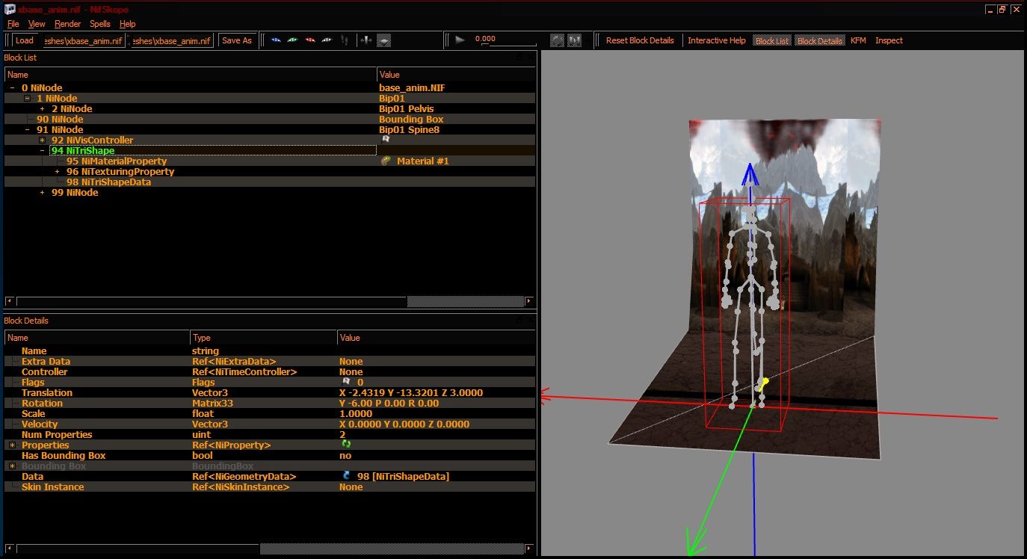The image size is (1027, 559).
Task: Toggle the Perspective view icon
Action: click(383, 40)
